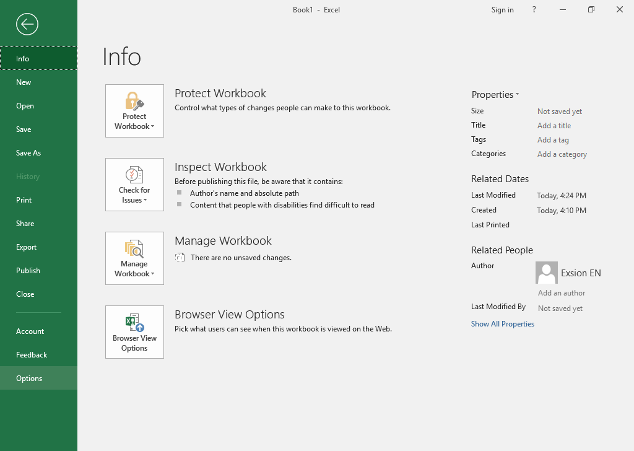Viewport: 634px width, 451px height.
Task: Click the Related Dates heading
Action: (500, 179)
